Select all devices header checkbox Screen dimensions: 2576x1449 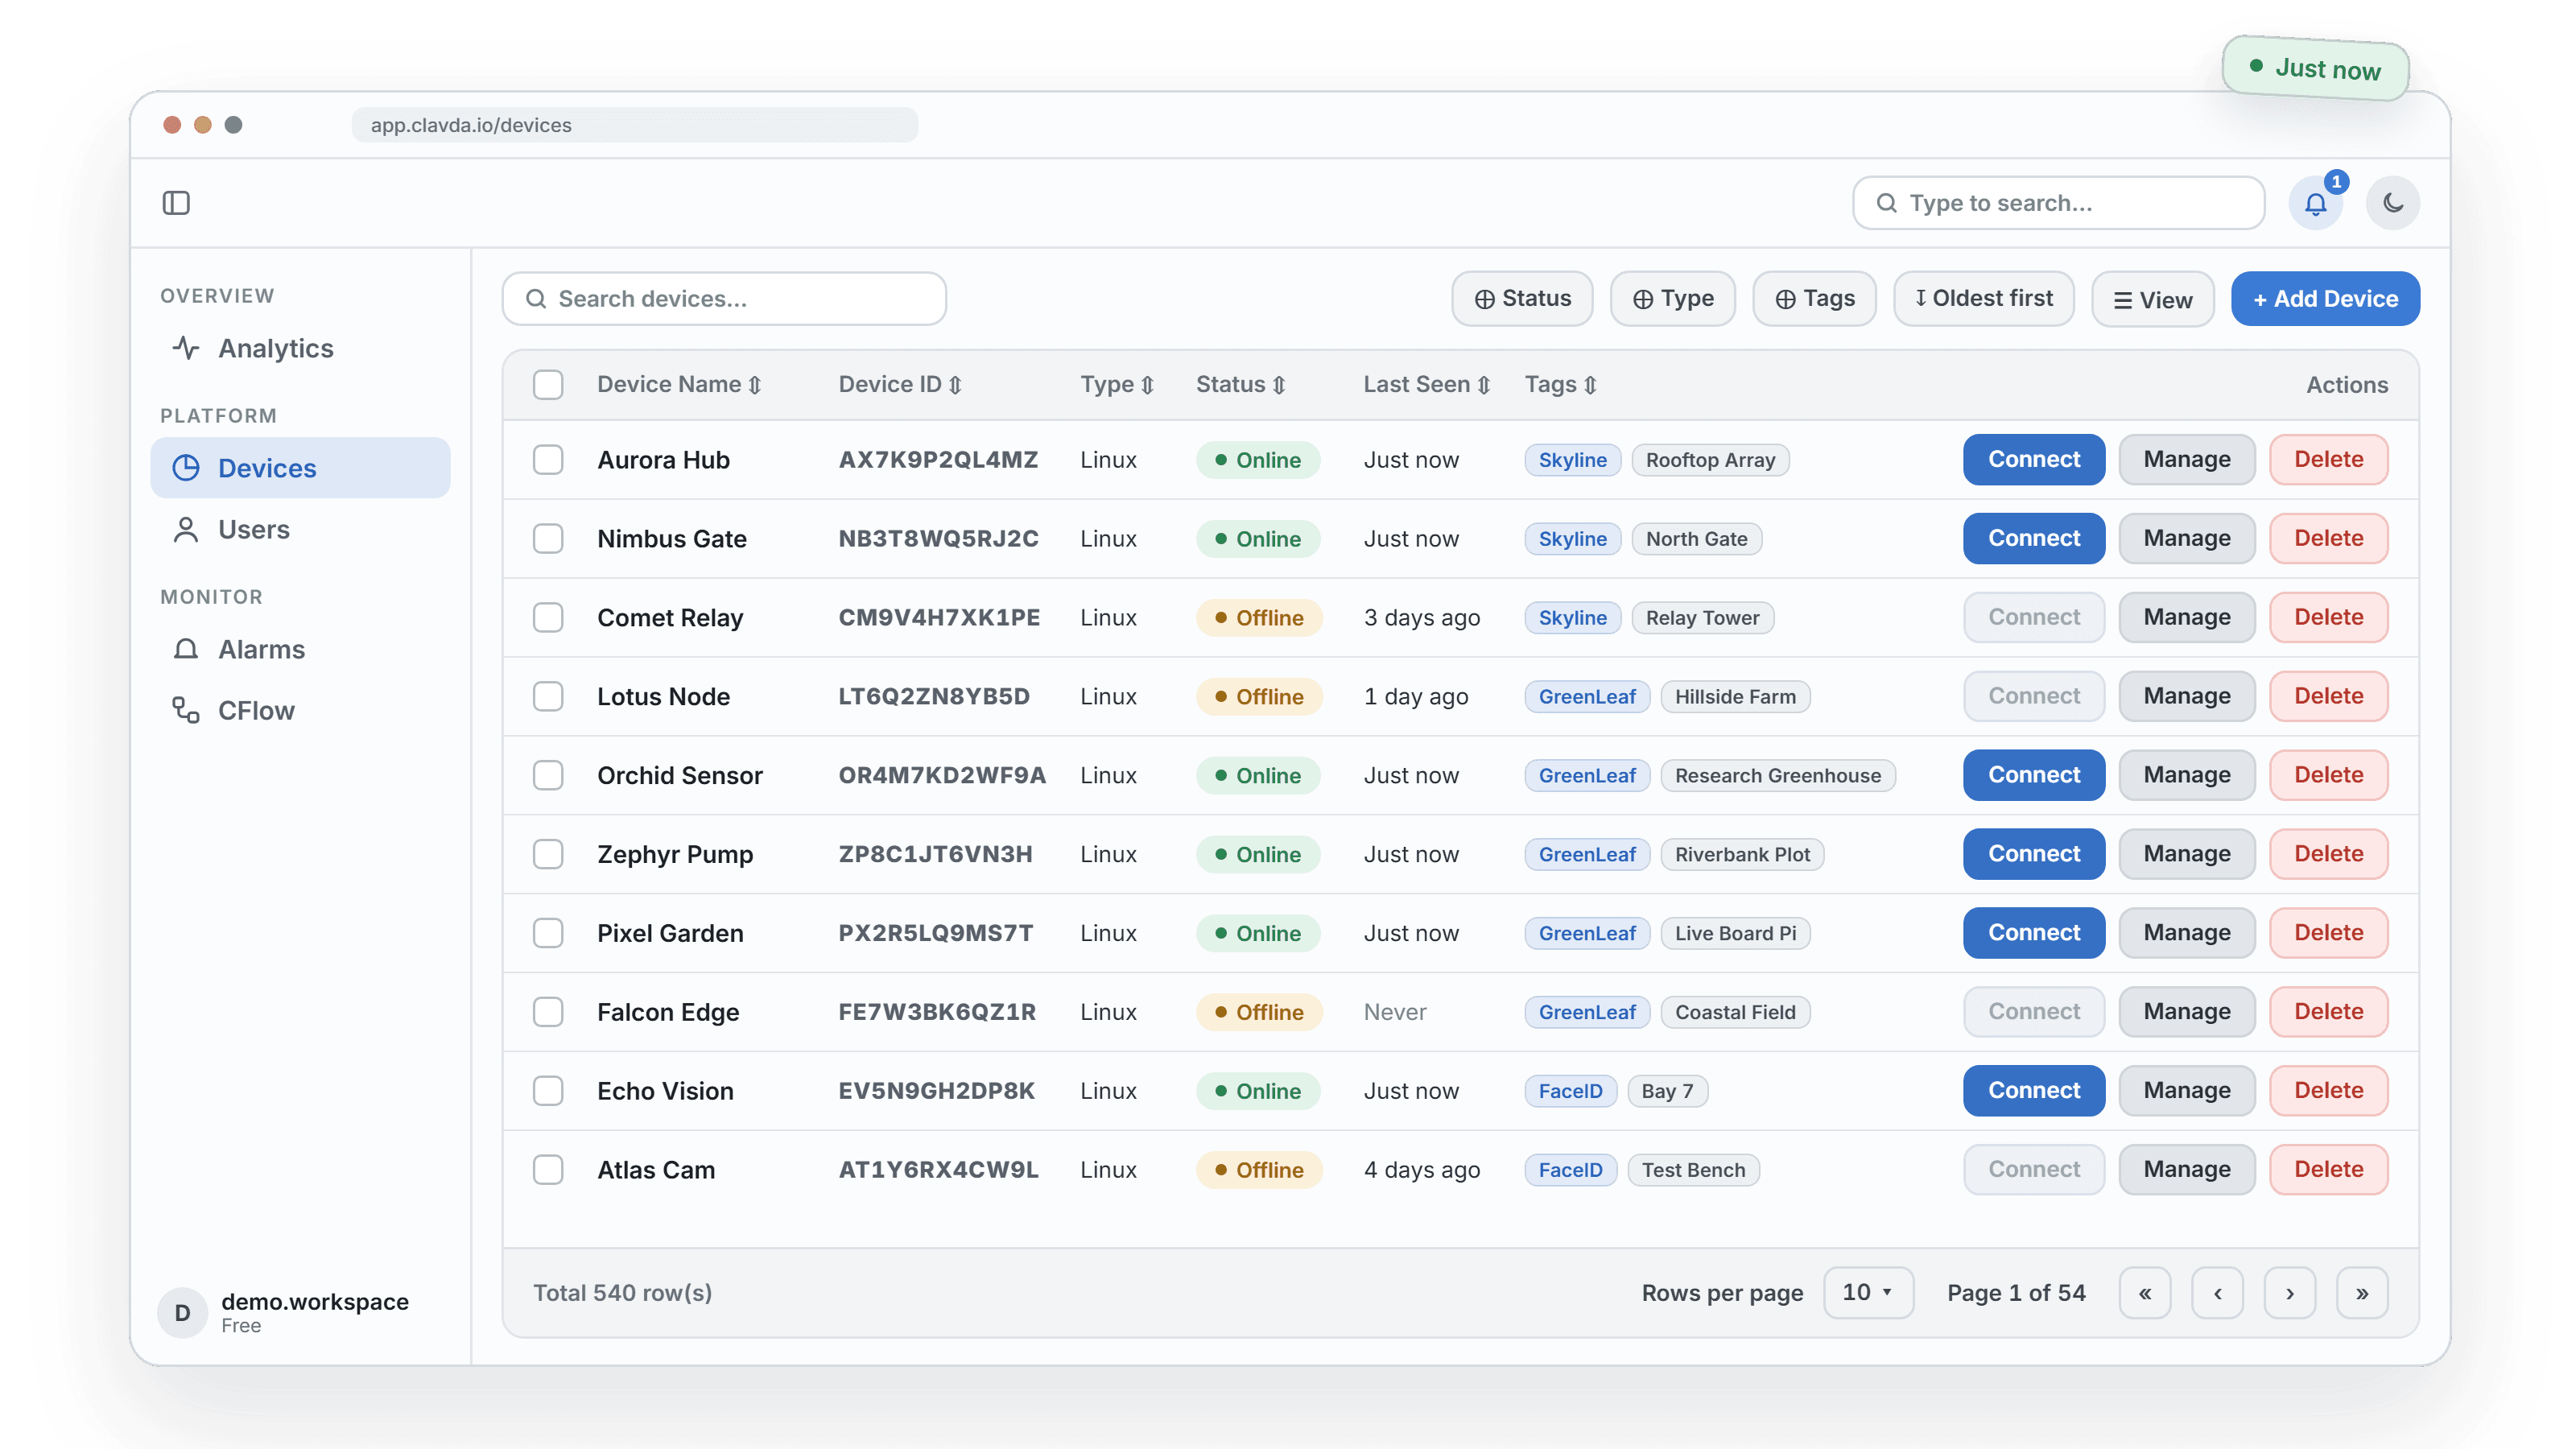click(548, 385)
